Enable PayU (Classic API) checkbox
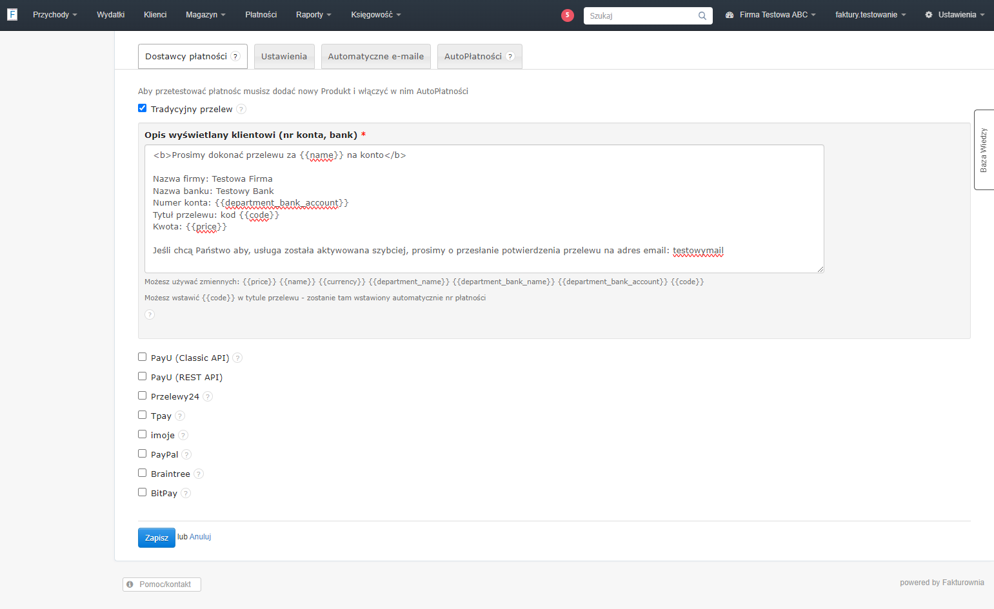The image size is (994, 609). point(143,357)
